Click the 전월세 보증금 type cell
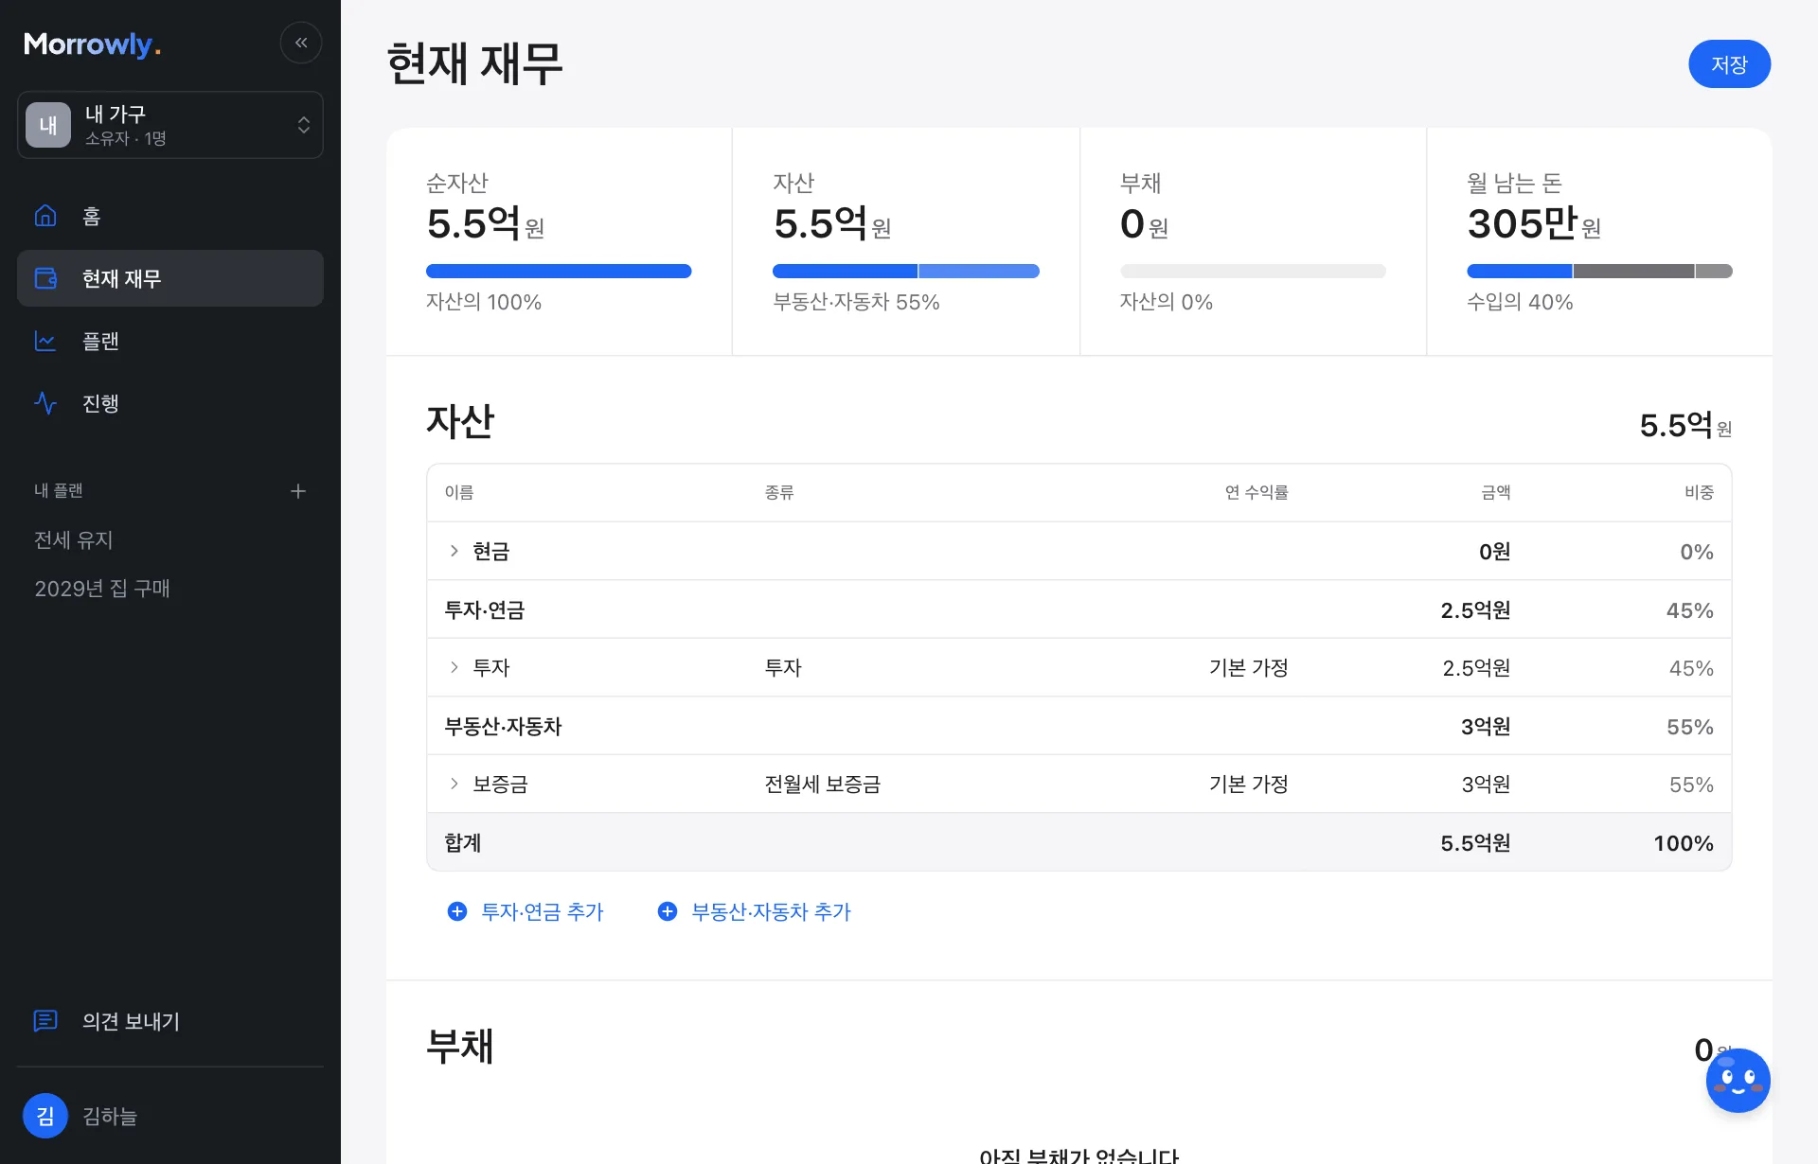Viewport: 1818px width, 1164px height. coord(823,784)
